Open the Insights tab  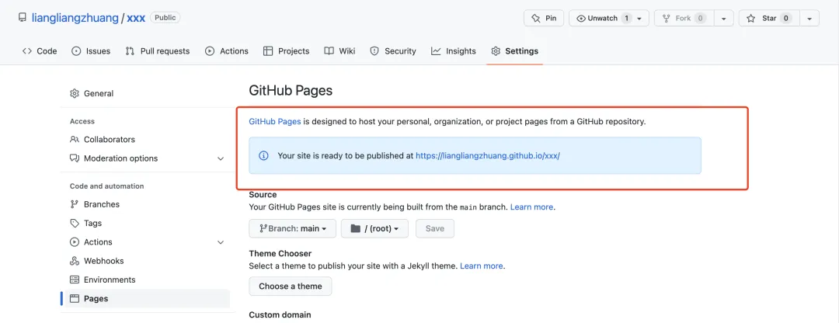point(453,51)
